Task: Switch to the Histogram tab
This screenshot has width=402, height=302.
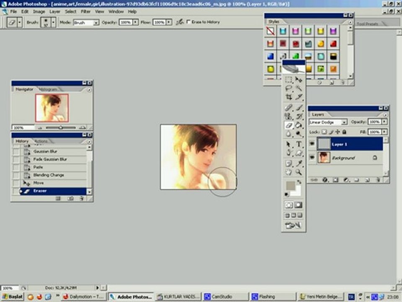Action: [x=48, y=89]
